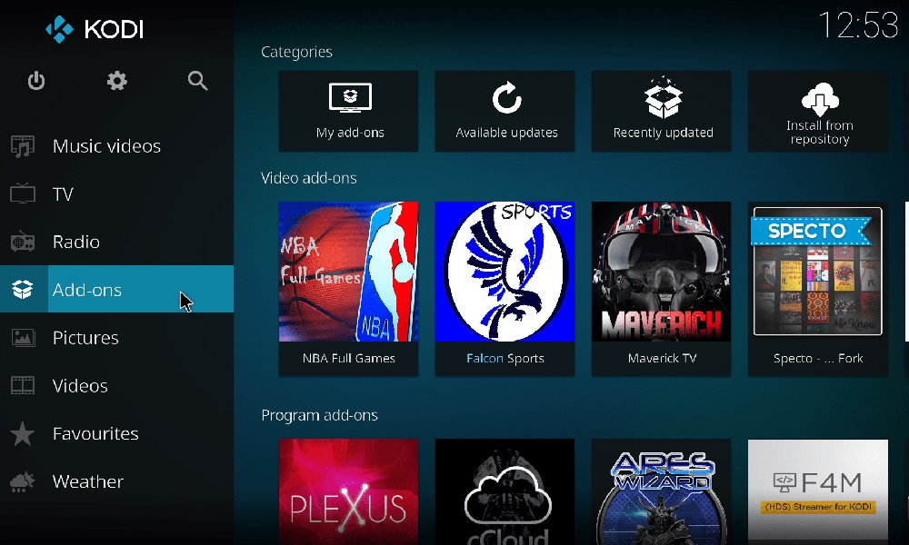Click the Categories section heading

(297, 52)
